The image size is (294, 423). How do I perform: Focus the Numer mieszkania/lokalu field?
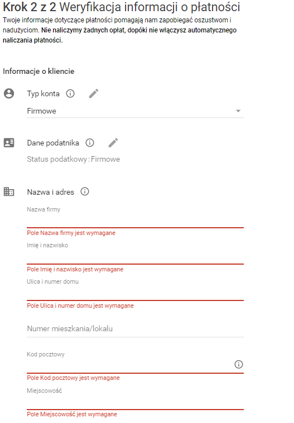[x=136, y=329]
